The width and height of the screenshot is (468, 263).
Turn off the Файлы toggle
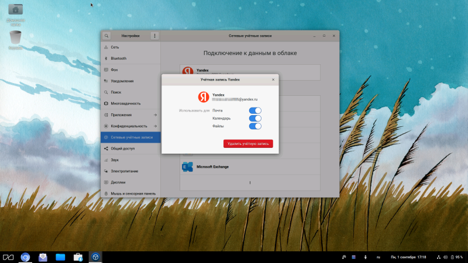click(x=255, y=126)
